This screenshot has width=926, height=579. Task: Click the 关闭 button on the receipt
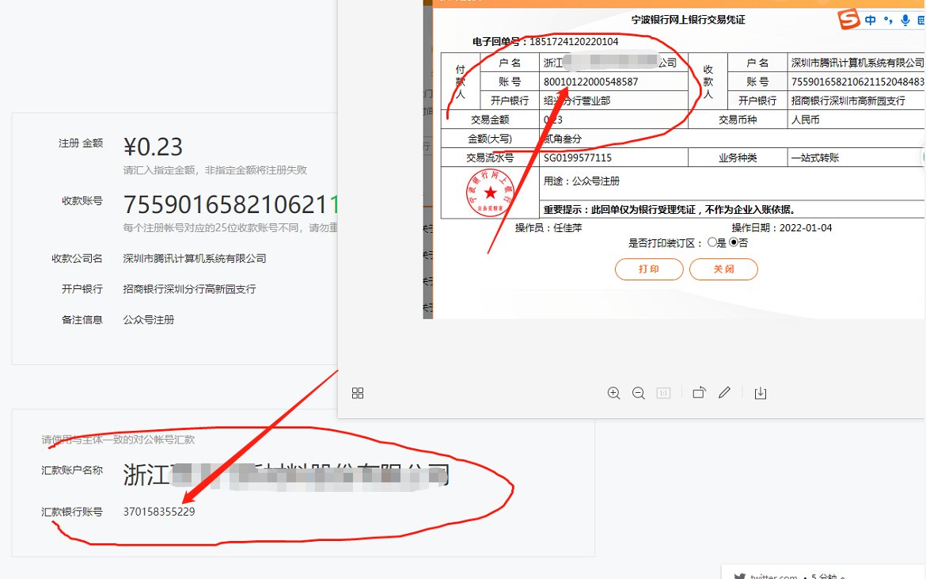pyautogui.click(x=723, y=269)
